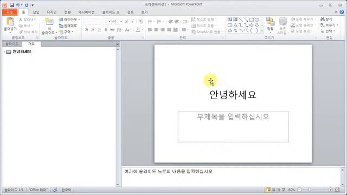Click SmartArt로 변환 (Convert to SmartArt) button
Viewport: 347px width, 195px height.
point(207,32)
